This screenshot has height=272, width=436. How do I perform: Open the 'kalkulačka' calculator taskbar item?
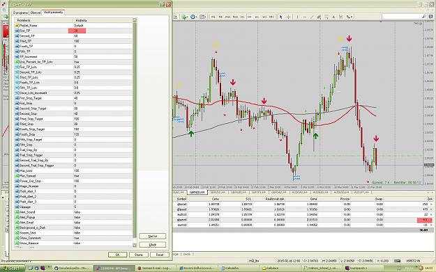(239, 268)
